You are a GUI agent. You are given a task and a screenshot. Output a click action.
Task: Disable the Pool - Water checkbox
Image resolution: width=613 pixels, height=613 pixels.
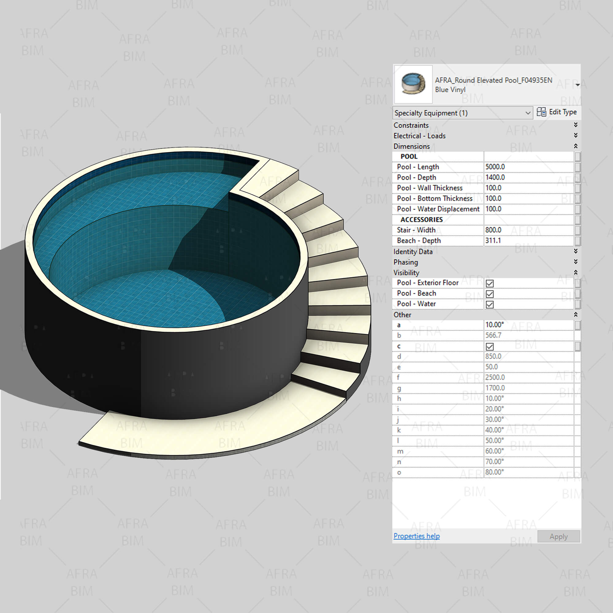(489, 305)
